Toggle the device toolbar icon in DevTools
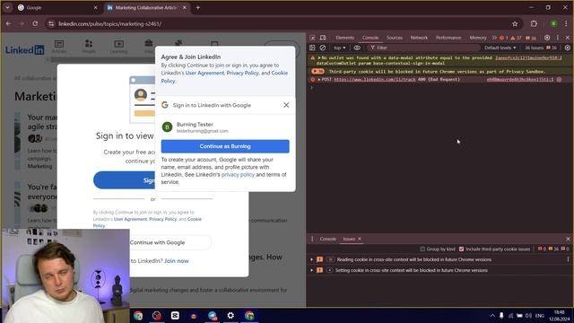The width and height of the screenshot is (574, 323). tap(323, 38)
